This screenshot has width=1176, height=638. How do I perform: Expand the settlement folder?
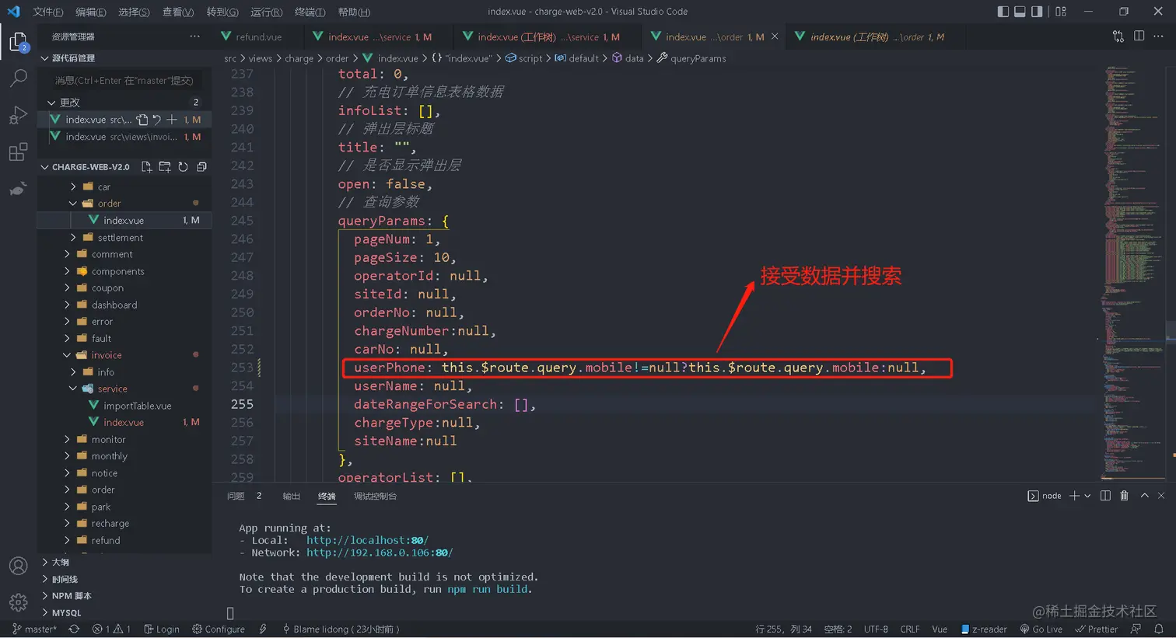73,238
